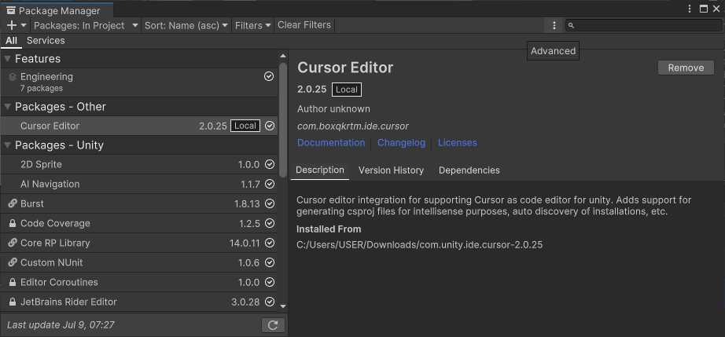Click the scroll up arrow of package list
Screen dimensions: 725x337
[x=283, y=56]
